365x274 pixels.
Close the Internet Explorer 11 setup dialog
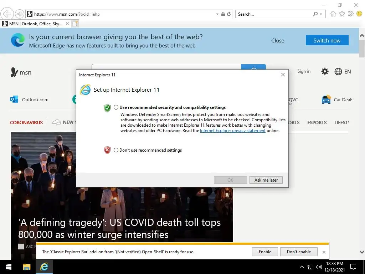click(283, 75)
